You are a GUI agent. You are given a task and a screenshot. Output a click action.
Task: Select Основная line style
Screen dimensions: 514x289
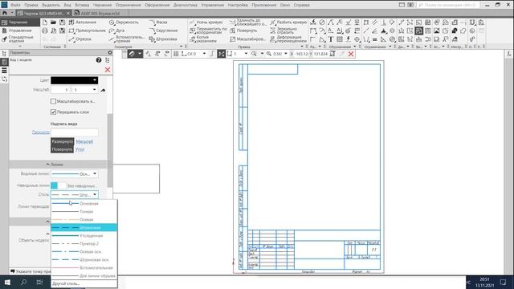point(84,203)
